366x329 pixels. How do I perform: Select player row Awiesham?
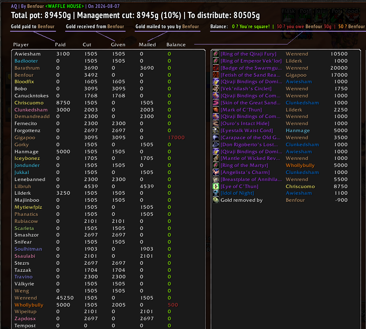point(108,54)
